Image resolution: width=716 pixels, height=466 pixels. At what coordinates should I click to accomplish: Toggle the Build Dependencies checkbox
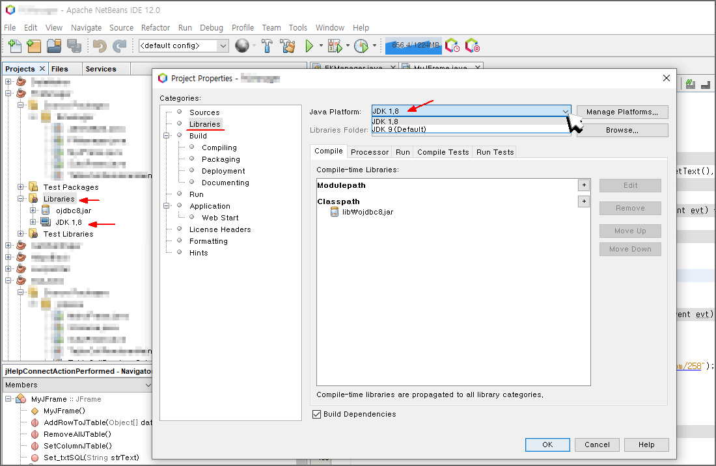[x=316, y=414]
